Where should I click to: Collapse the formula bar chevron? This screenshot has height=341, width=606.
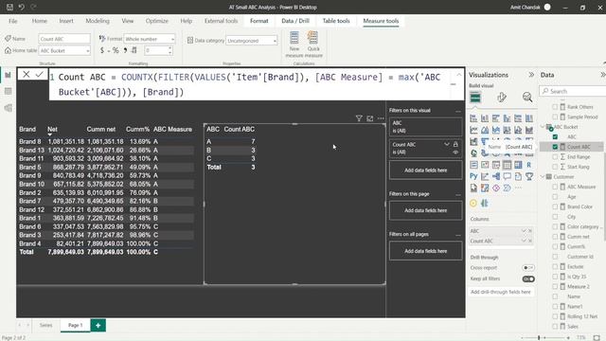pyautogui.click(x=458, y=75)
